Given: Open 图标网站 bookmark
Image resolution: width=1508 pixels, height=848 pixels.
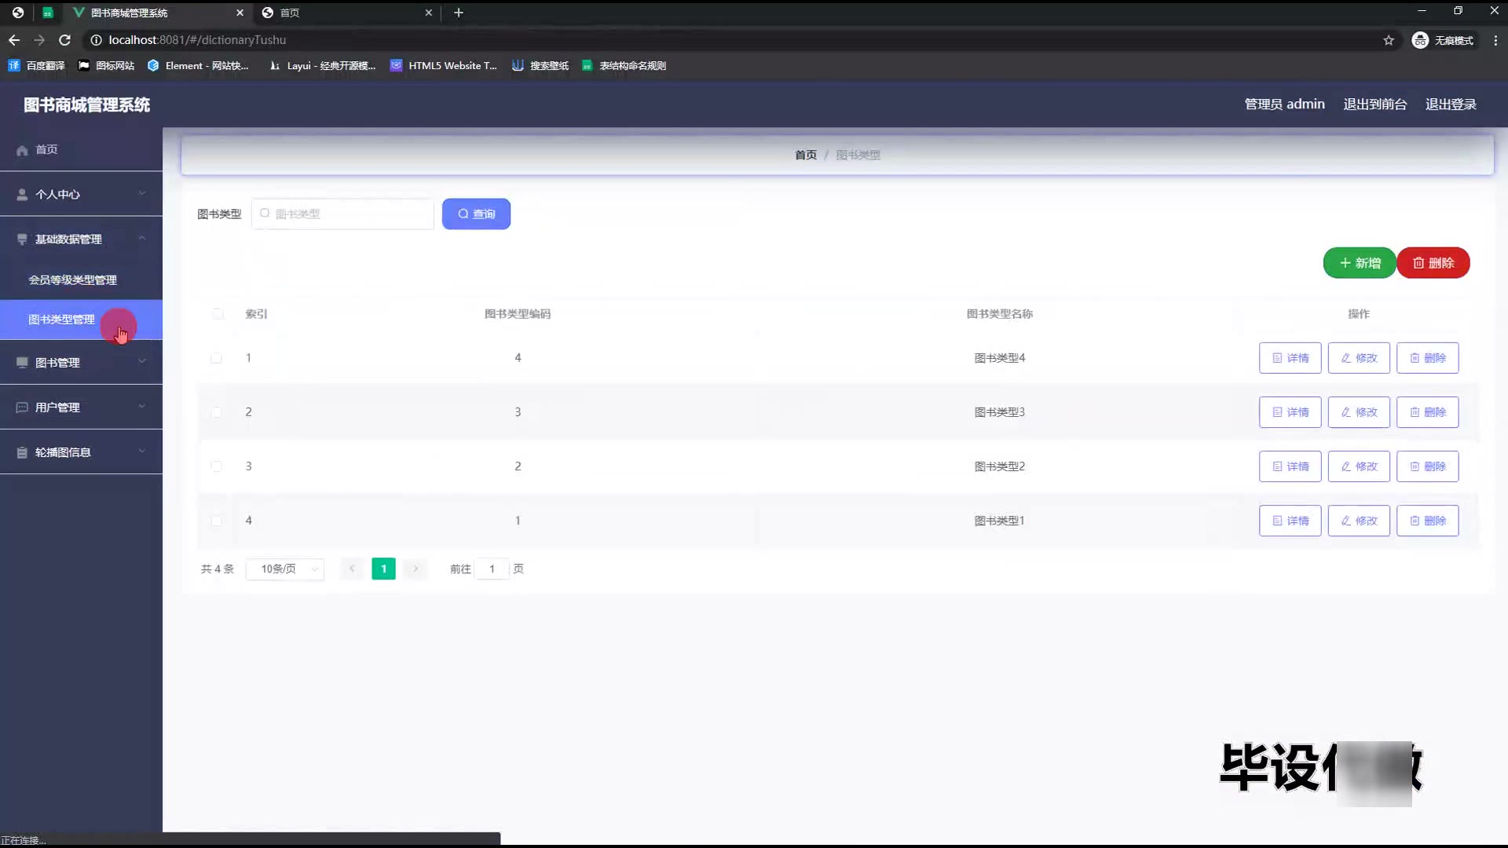Looking at the screenshot, I should coord(106,66).
